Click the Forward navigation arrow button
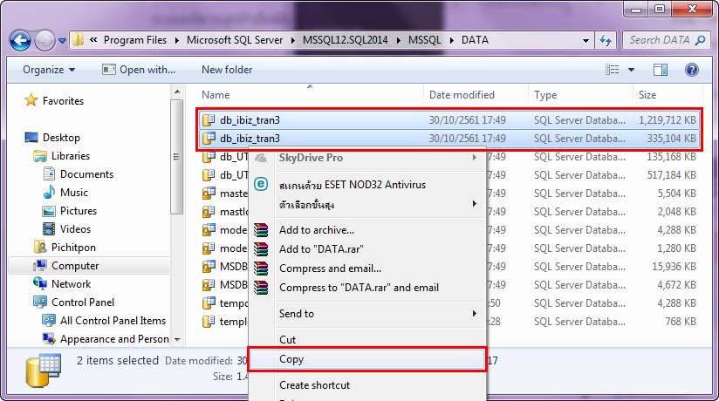The image size is (719, 401). [x=45, y=40]
